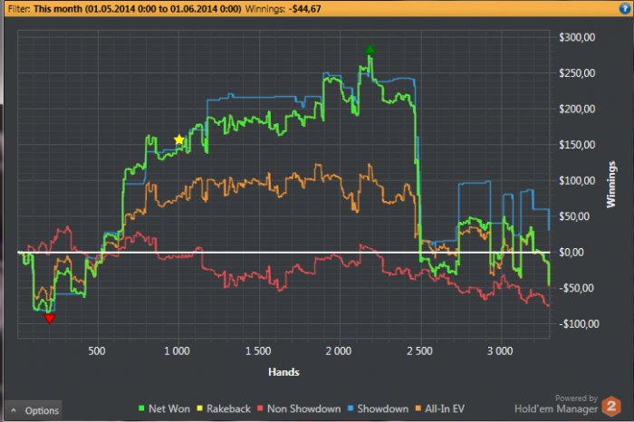
Task: Click the yellow Rakeback color square
Action: (199, 408)
